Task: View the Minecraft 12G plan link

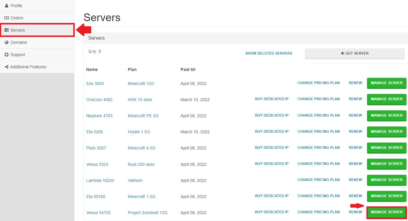Action: (141, 84)
